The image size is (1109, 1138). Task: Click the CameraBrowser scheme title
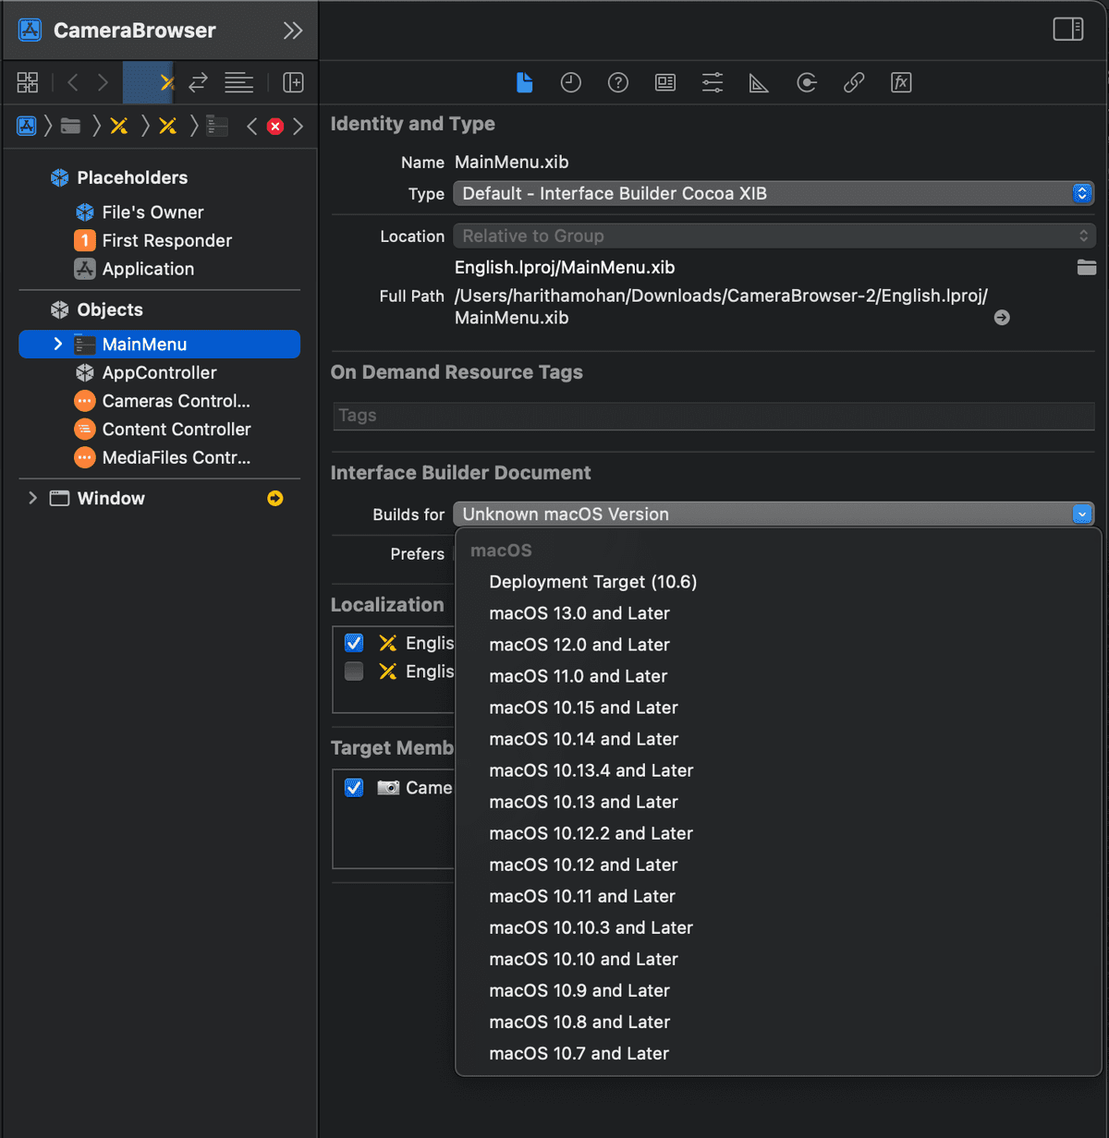click(x=135, y=30)
